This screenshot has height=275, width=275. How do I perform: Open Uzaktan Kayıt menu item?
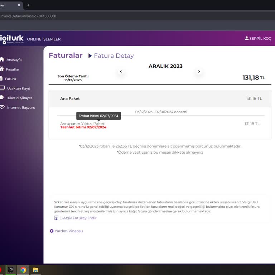point(18,88)
